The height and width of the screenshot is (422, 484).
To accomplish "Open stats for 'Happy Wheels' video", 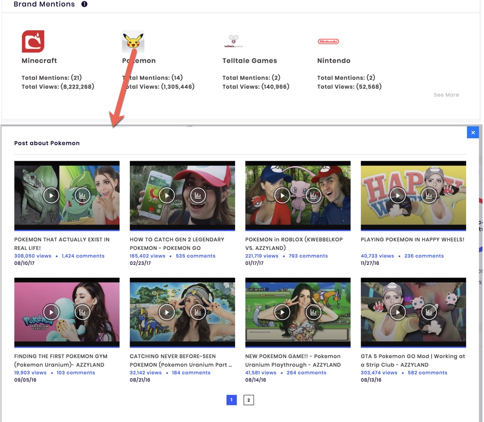I will tap(429, 195).
